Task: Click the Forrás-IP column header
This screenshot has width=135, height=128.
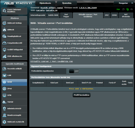Action: tap(112, 83)
